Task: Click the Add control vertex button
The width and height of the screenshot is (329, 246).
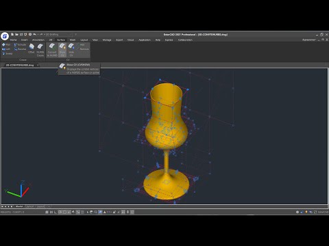Action: tap(81, 44)
